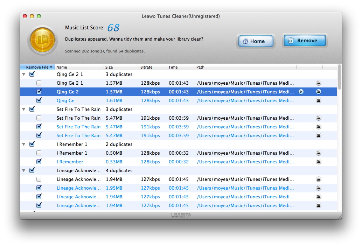Uncheck the Set Fire To The Rain group
Image resolution: width=362 pixels, height=247 pixels.
pyautogui.click(x=32, y=109)
